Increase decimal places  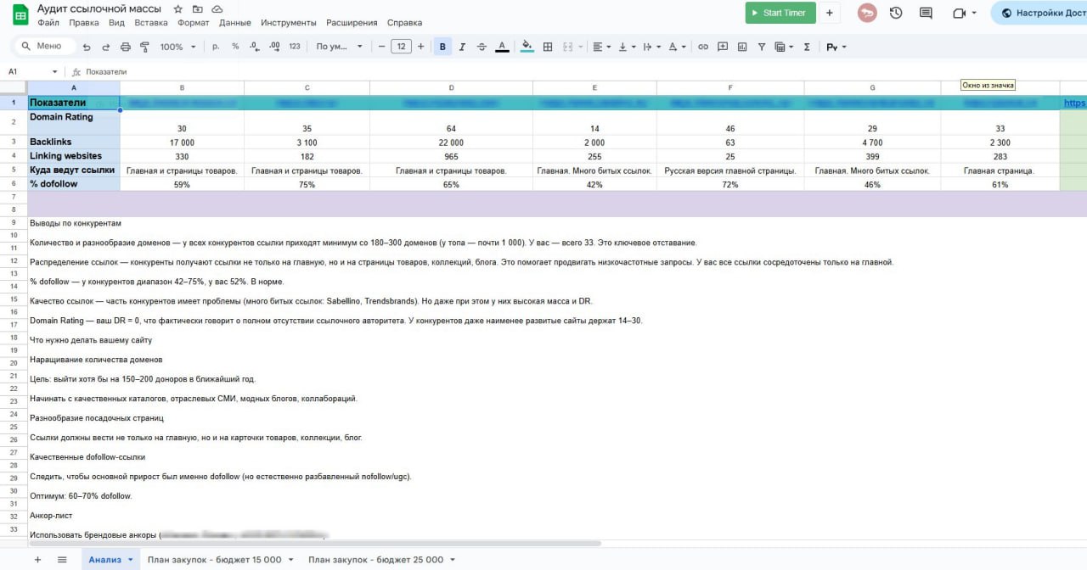click(274, 47)
